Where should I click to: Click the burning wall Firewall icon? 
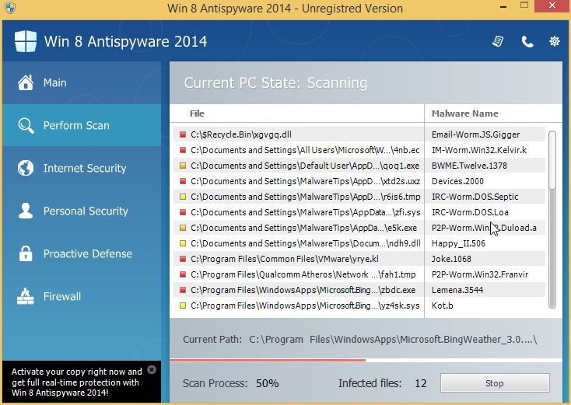[x=26, y=296]
